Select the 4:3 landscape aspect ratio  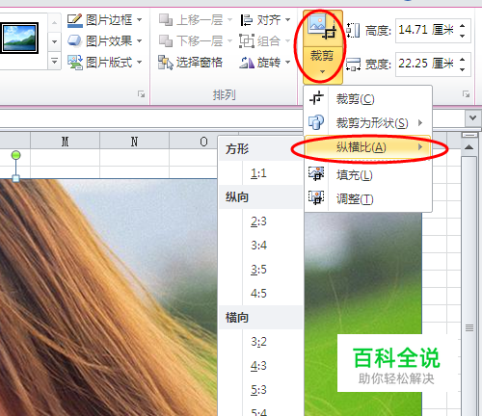259,366
